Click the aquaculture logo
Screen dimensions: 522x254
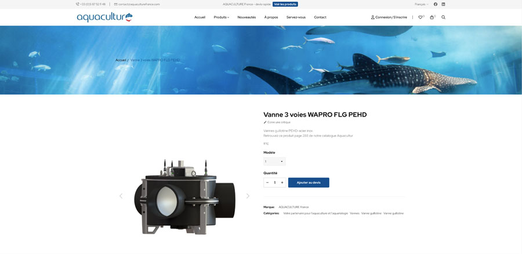104,17
